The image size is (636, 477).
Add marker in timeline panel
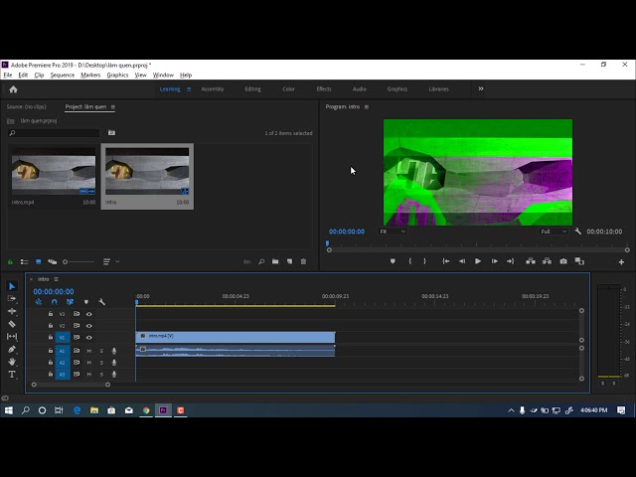click(86, 302)
